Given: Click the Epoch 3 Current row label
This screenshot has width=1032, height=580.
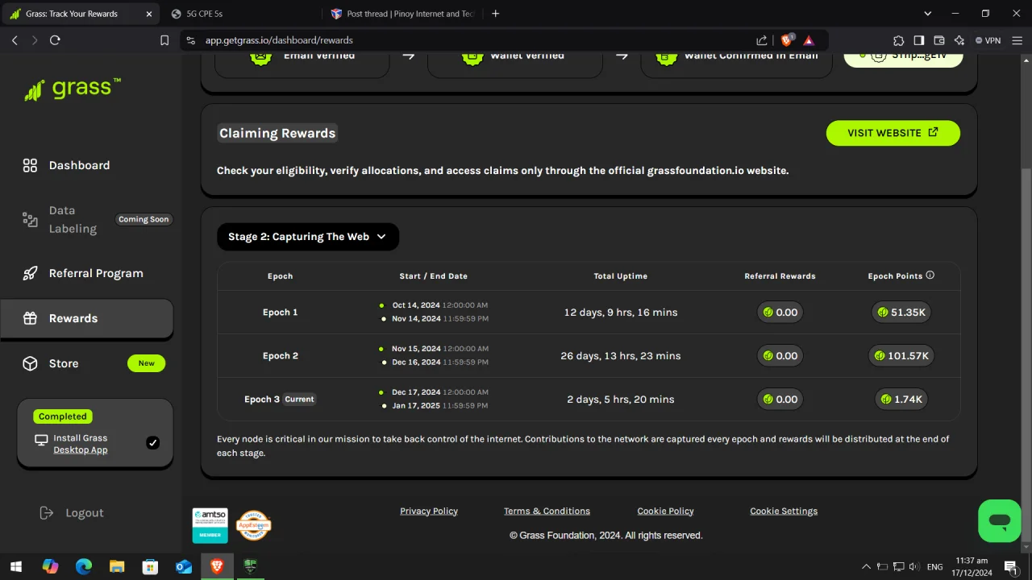Looking at the screenshot, I should click(280, 400).
